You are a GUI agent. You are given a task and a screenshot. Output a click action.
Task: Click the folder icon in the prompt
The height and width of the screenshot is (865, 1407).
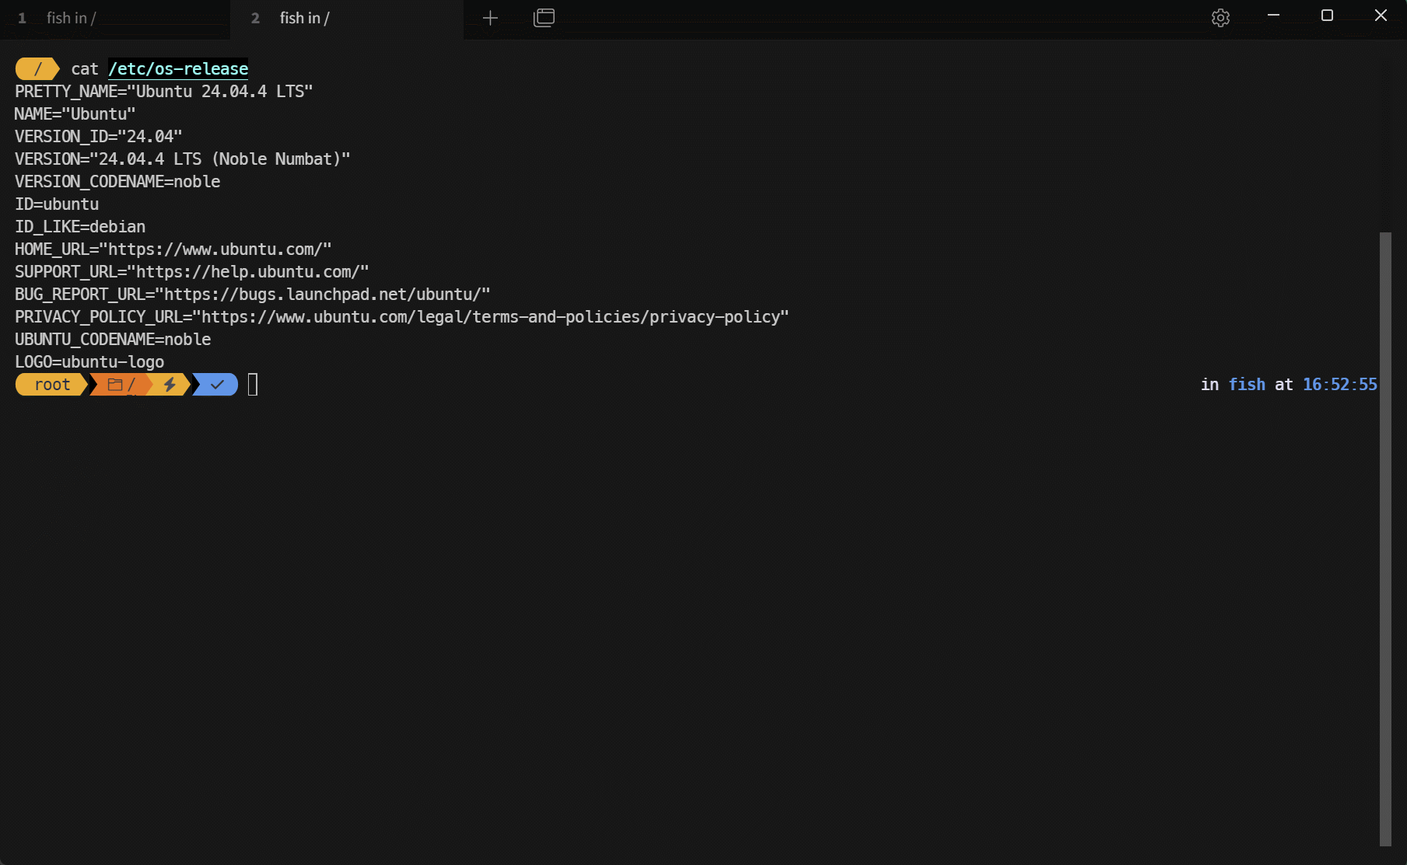pos(115,385)
